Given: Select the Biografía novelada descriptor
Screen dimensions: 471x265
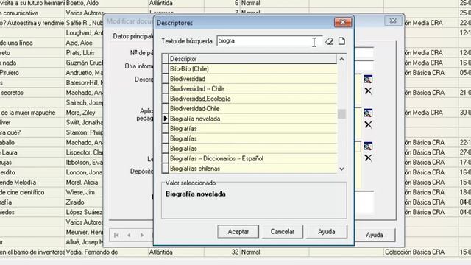Looking at the screenshot, I should pyautogui.click(x=253, y=119).
